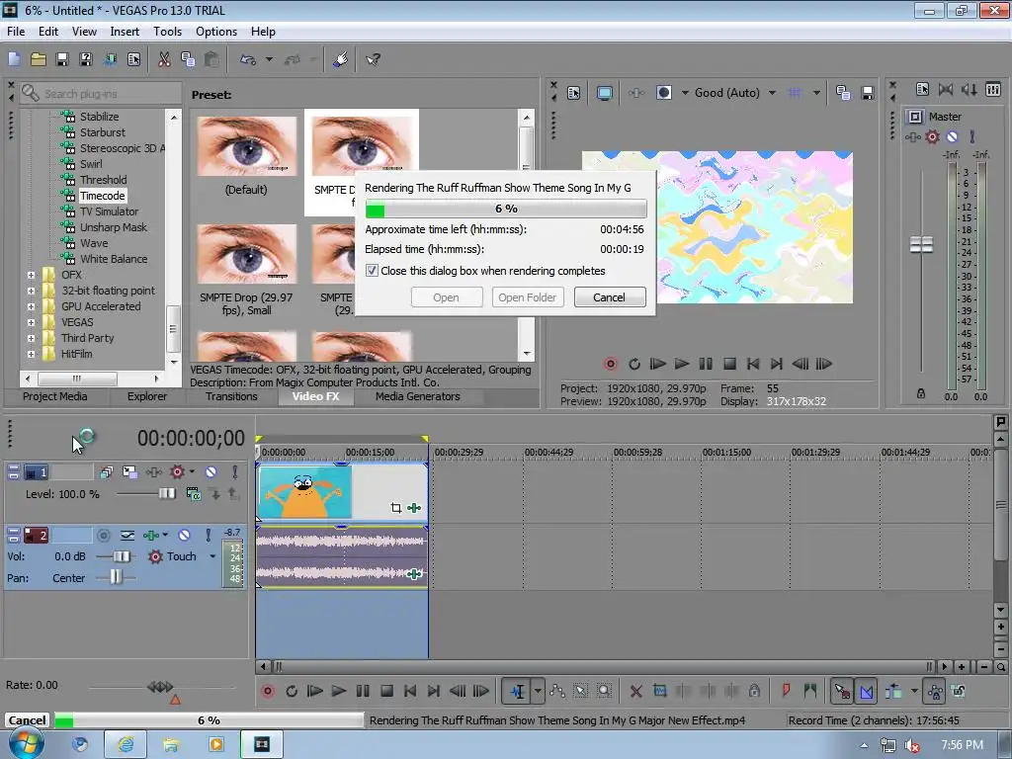1012x759 pixels.
Task: Click the Master bus FX gear icon
Action: coord(933,136)
